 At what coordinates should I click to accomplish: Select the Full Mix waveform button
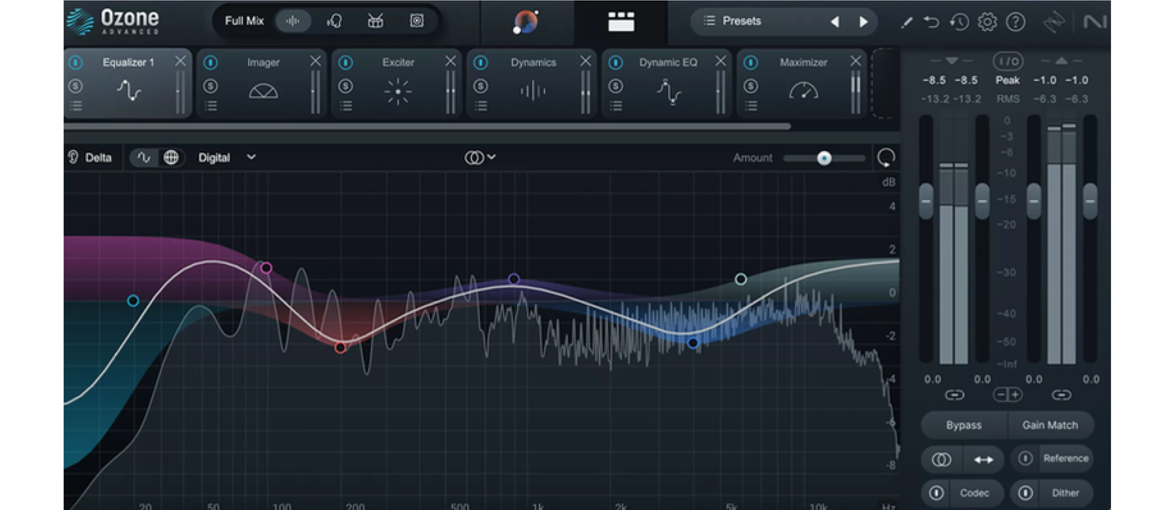[293, 21]
